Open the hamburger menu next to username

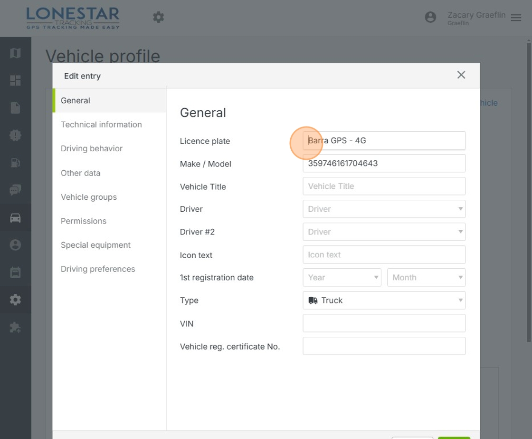click(516, 18)
